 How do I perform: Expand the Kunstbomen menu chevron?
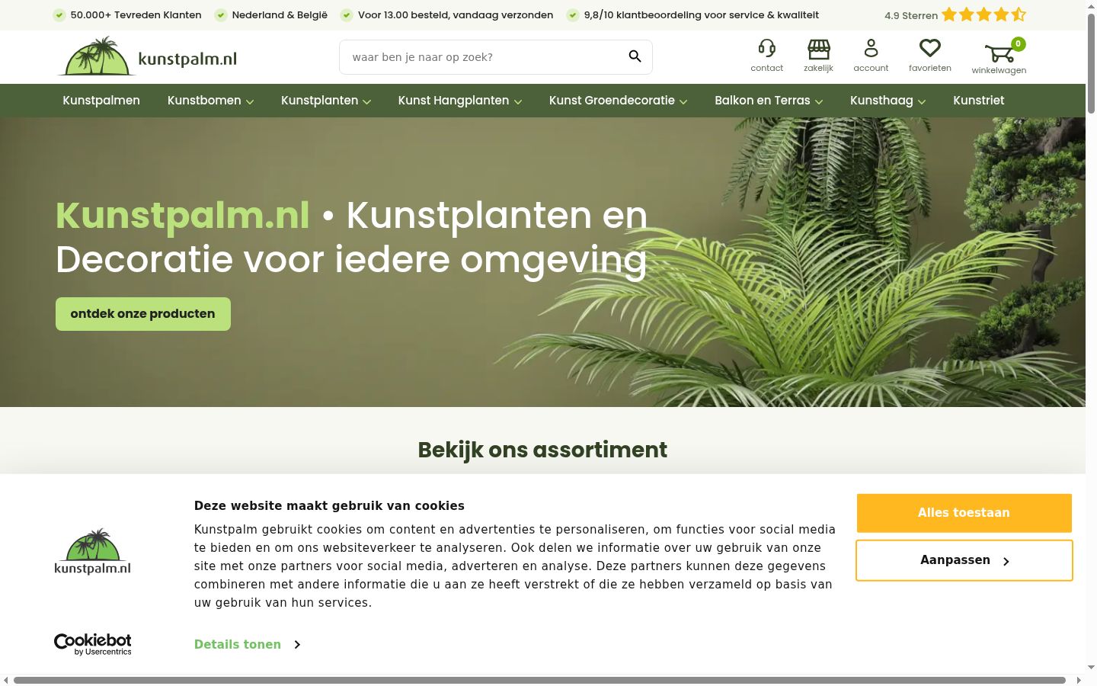tap(250, 101)
